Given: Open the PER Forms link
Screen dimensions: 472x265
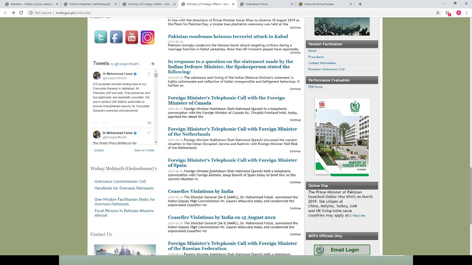Looking at the screenshot, I should pyautogui.click(x=315, y=87).
